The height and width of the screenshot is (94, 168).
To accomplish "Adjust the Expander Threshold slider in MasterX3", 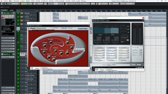I will pyautogui.click(x=99, y=51).
